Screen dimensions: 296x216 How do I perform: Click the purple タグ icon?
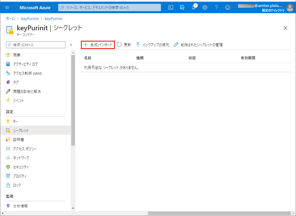(x=8, y=82)
